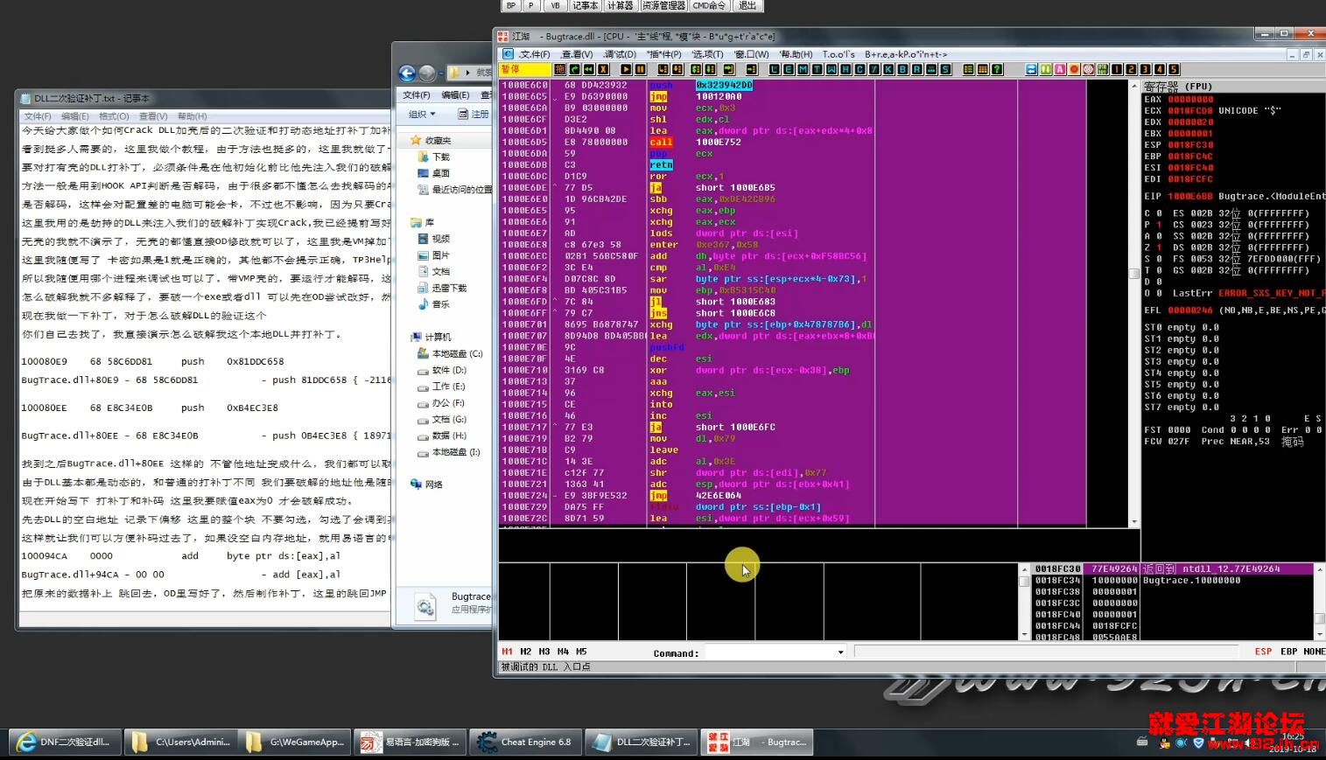Click the open file (拖) toolbar icon

559,69
